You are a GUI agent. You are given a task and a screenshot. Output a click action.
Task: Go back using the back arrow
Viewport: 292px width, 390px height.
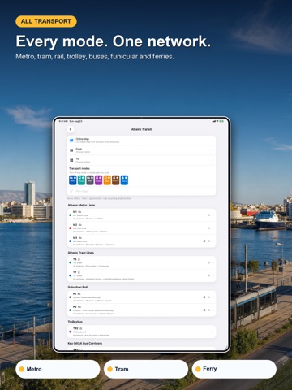pyautogui.click(x=71, y=129)
